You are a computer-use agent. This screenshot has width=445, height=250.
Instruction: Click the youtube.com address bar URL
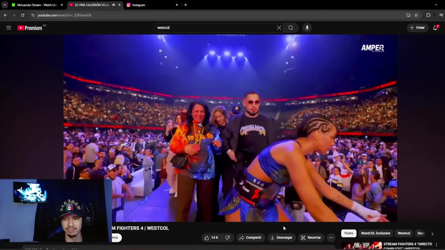click(65, 15)
